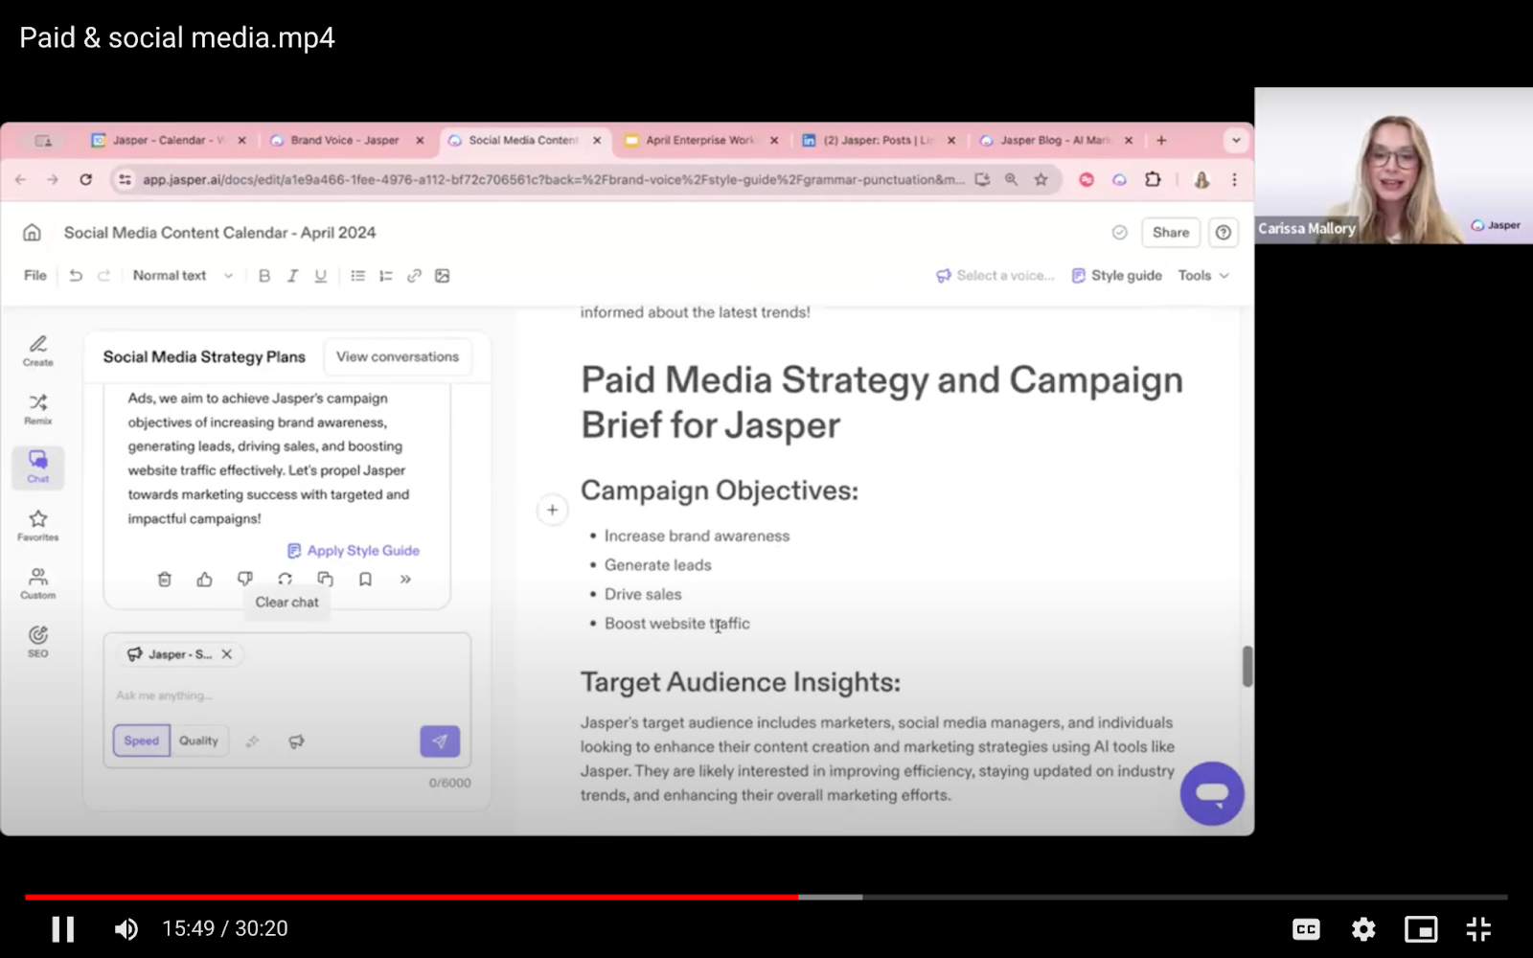Click Apply Style Guide link
The width and height of the screenshot is (1533, 958).
(x=354, y=551)
